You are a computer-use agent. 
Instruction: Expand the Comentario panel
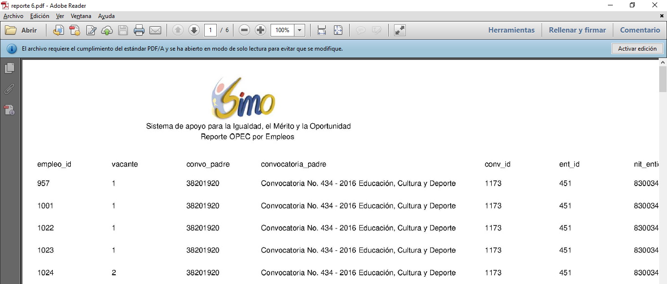[640, 30]
